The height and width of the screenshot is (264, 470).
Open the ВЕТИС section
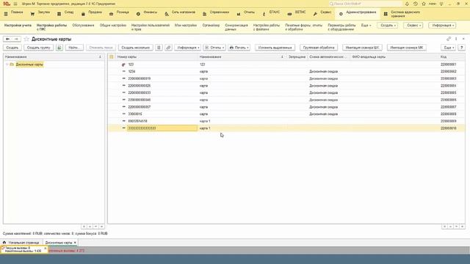click(x=297, y=14)
